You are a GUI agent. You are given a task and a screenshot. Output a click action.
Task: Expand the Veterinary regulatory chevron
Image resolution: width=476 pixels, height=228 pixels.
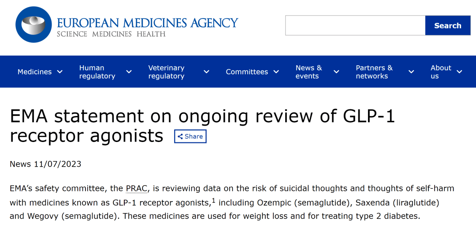(x=206, y=72)
